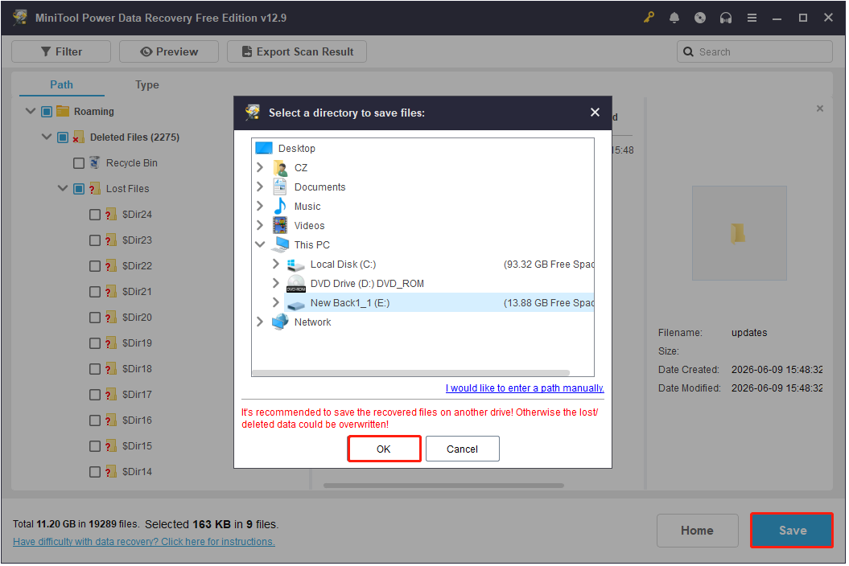Expand the New Back1_1 (E:) node
Image resolution: width=849 pixels, height=566 pixels.
coord(276,302)
